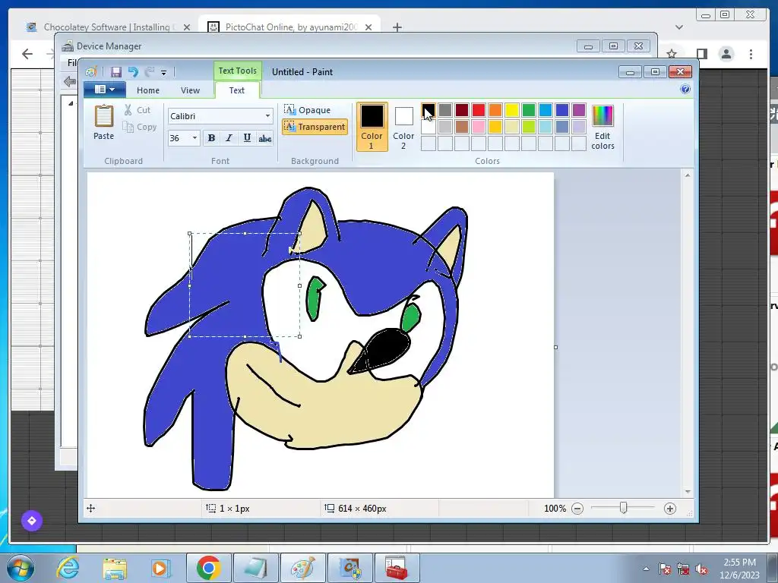Viewport: 778px width, 583px height.
Task: Switch to Paint palette icon on taskbar
Action: [302, 568]
